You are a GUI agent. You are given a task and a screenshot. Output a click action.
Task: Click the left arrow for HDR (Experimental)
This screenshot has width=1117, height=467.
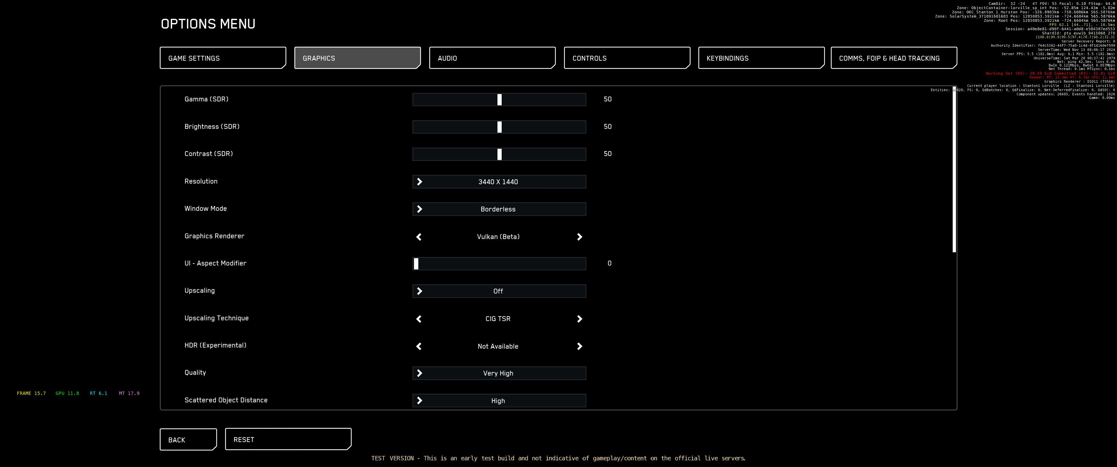[419, 346]
